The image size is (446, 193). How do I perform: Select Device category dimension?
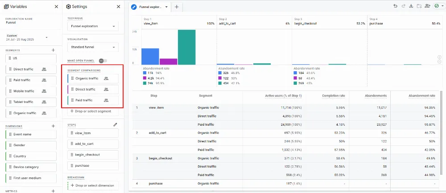(31, 167)
